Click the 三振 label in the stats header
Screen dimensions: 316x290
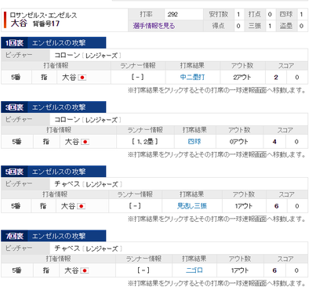(x=254, y=26)
